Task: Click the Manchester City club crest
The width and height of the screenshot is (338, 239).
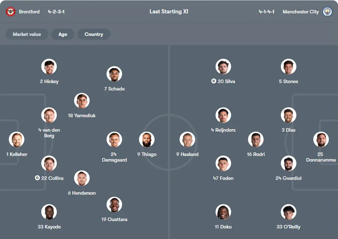Action: 327,11
